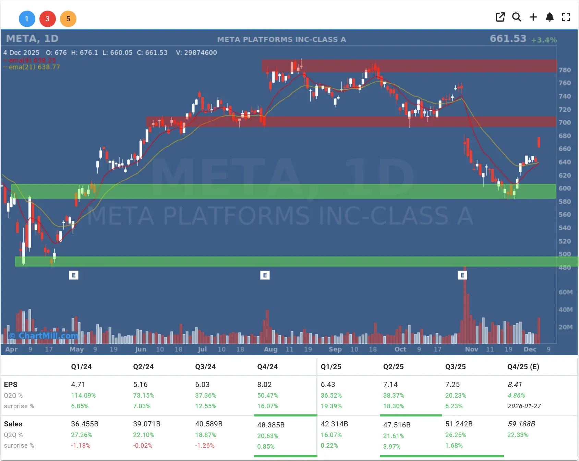579x461 pixels.
Task: Open the chart in an external window
Action: click(x=500, y=17)
